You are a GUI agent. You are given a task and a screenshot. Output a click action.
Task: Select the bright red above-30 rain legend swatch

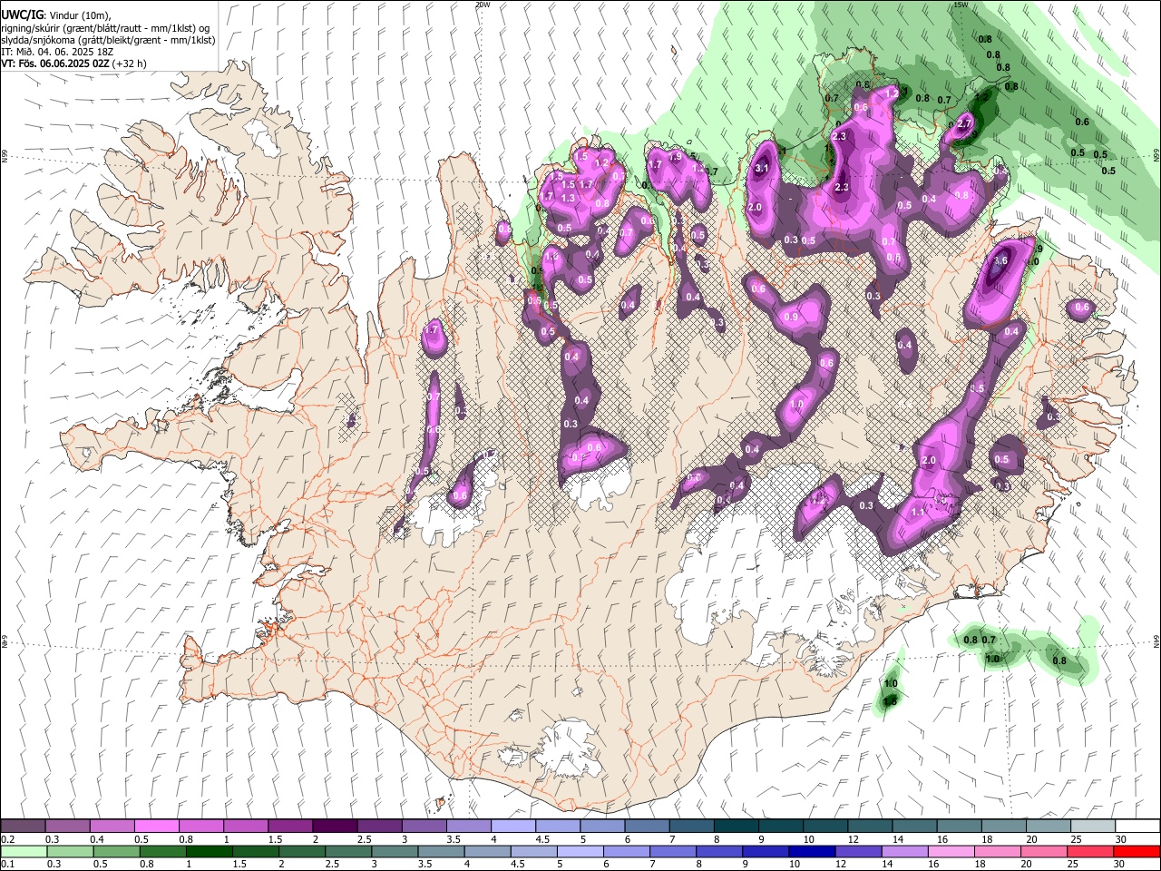(1136, 851)
